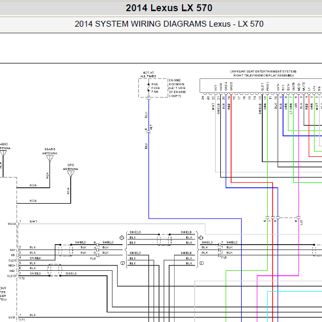Click "RIGHT TELEVISION DISPLAY ASSEMBLY" heading
Image resolution: width=322 pixels, height=322 pixels.
click(x=263, y=76)
